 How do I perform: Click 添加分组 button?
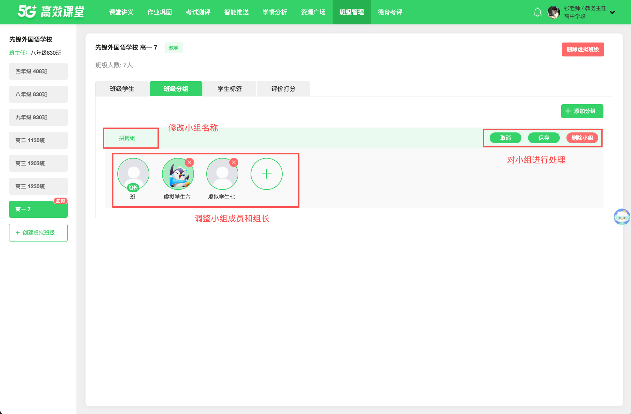coord(582,111)
